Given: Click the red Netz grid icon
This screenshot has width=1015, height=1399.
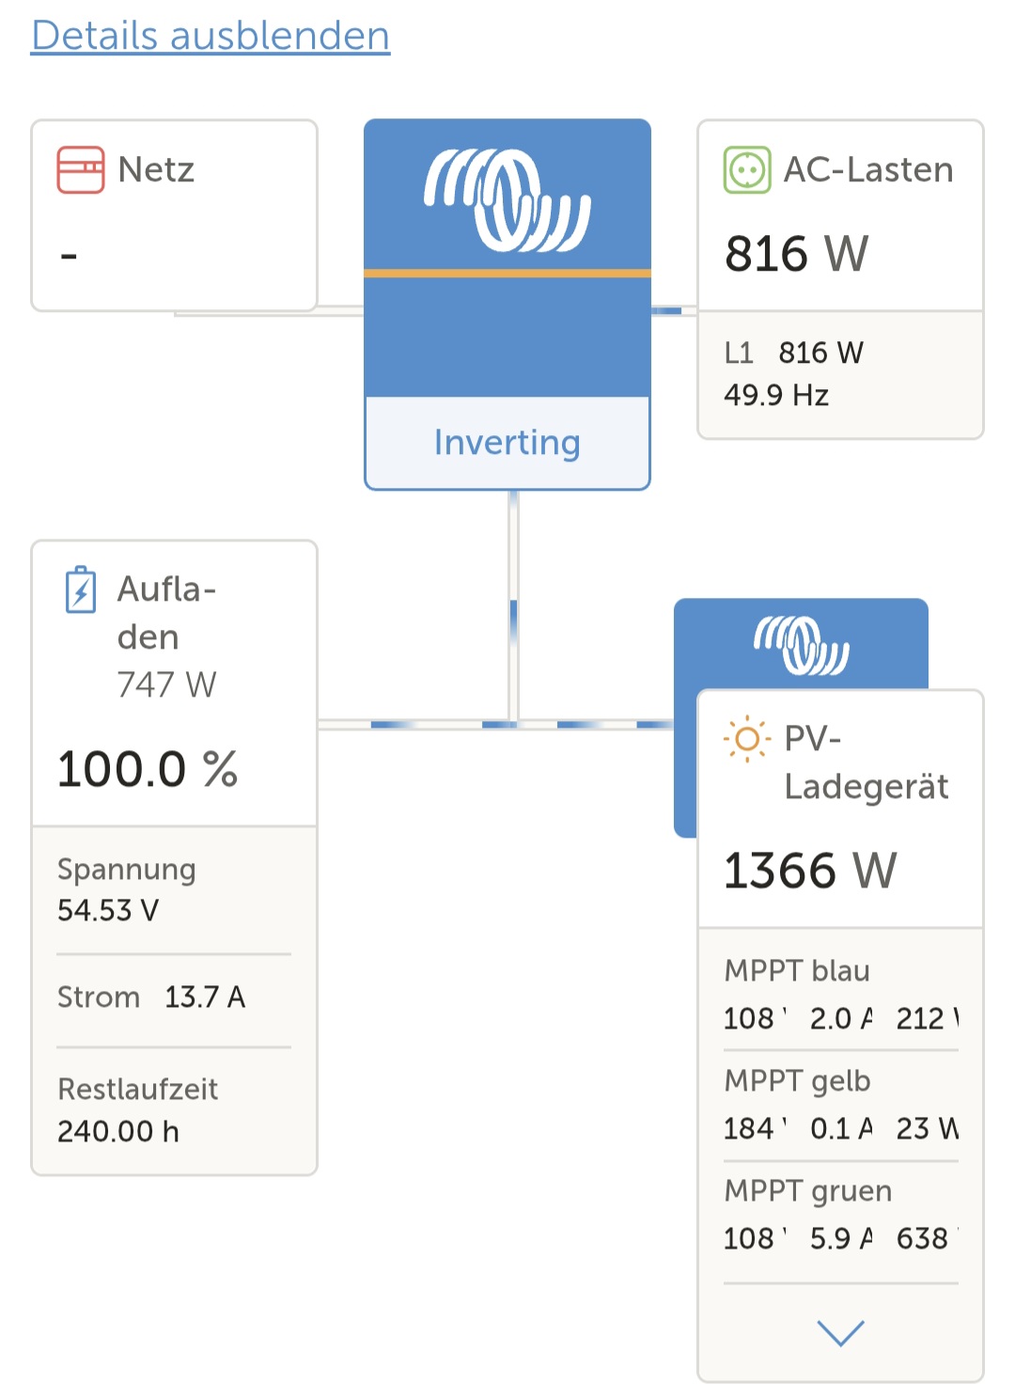Looking at the screenshot, I should pyautogui.click(x=81, y=170).
